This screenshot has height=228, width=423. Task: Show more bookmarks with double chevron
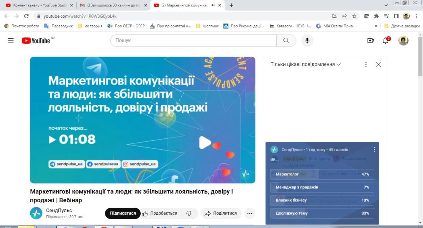[376, 26]
